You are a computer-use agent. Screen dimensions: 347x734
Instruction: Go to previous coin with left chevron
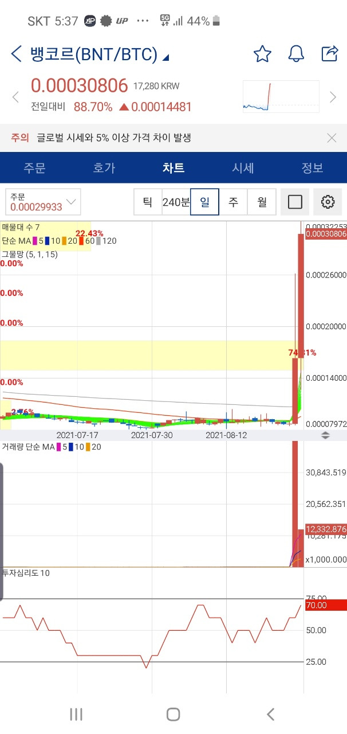tap(17, 97)
